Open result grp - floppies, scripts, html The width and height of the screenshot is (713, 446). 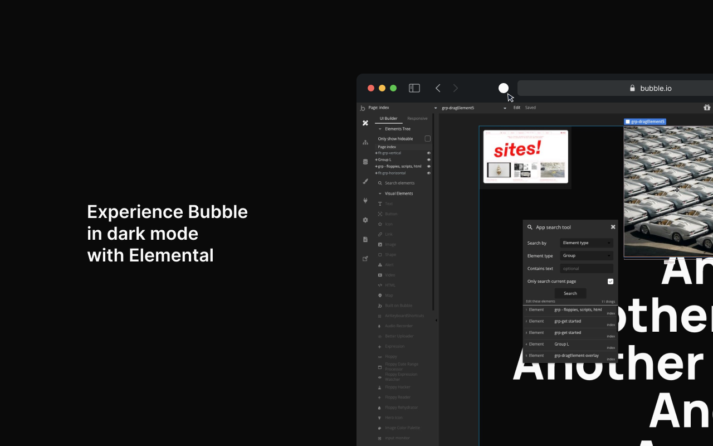tap(570, 311)
